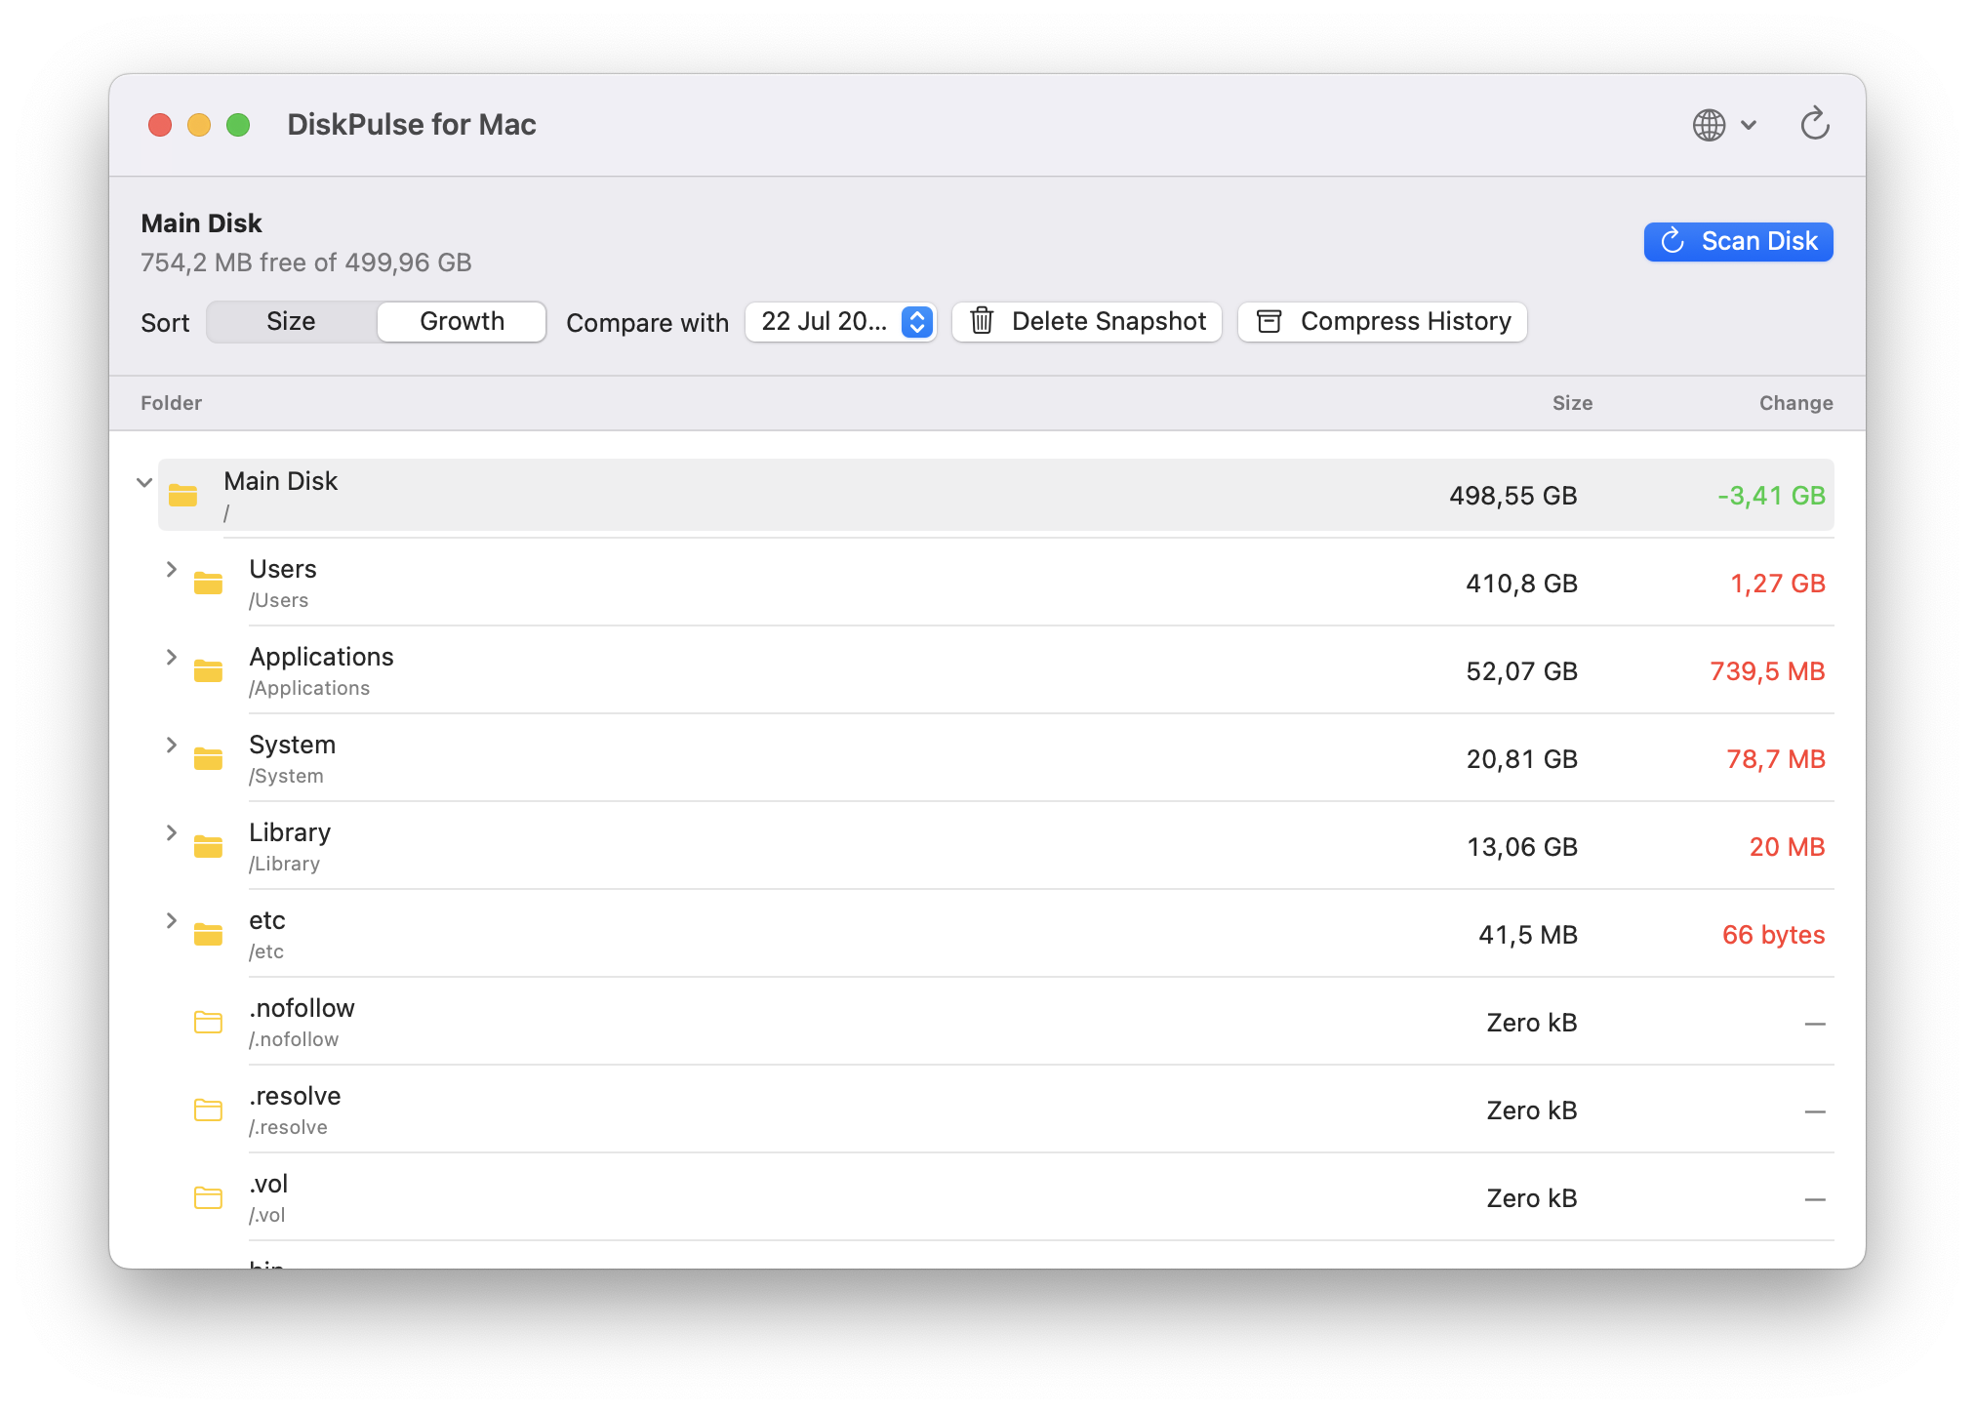Image resolution: width=1975 pixels, height=1413 pixels.
Task: Expand the Users folder
Action: point(172,569)
